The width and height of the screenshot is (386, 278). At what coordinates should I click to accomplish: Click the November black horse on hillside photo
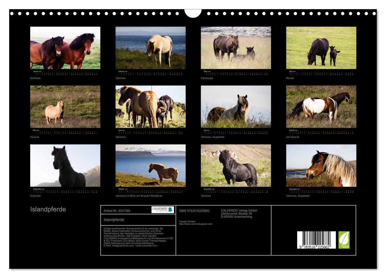(236, 166)
